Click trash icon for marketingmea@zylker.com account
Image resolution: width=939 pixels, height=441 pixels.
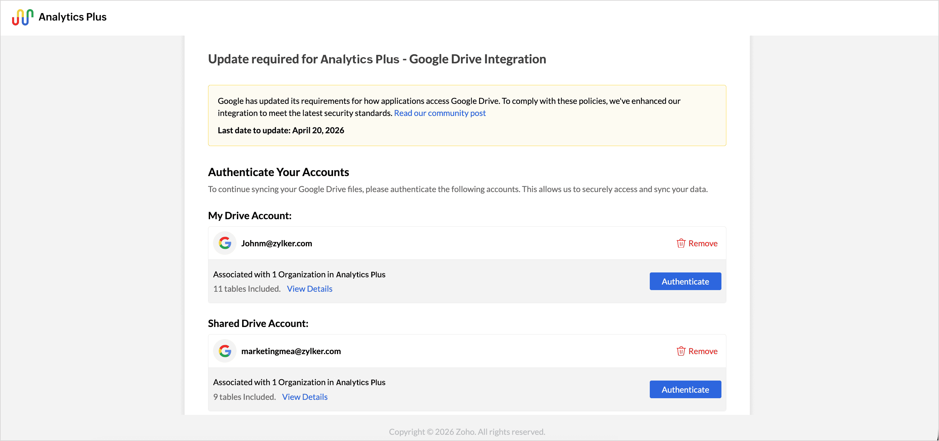(x=681, y=351)
